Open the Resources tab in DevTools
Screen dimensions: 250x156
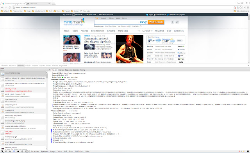(12, 66)
